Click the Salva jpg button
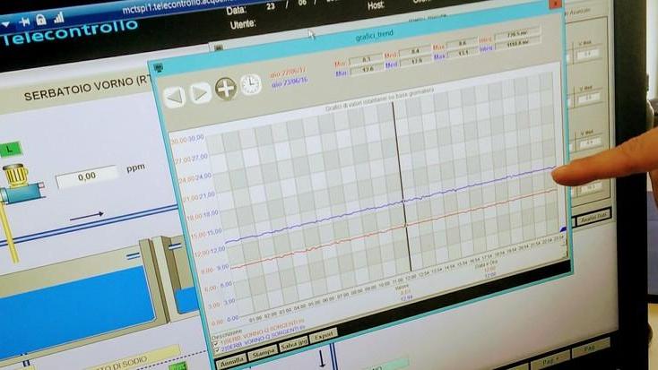The image size is (658, 370). coord(294,345)
